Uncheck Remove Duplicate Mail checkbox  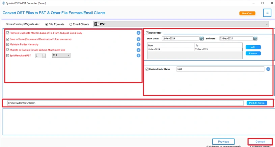[x=7, y=33]
